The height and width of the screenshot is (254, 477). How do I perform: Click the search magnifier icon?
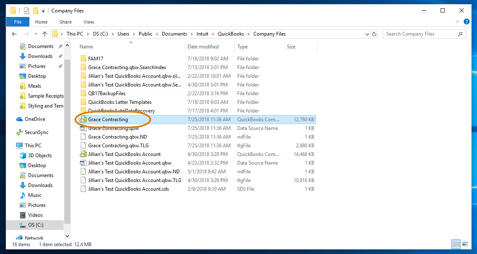pyautogui.click(x=460, y=34)
